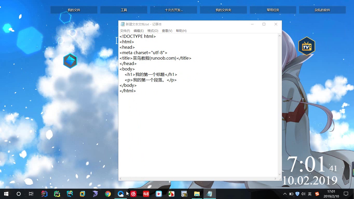Open the Windows Start menu
This screenshot has width=354, height=199.
[x=6, y=194]
